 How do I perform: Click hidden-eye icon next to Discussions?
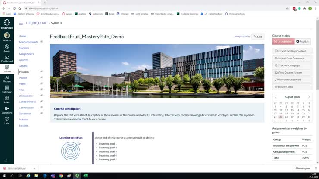(41, 95)
